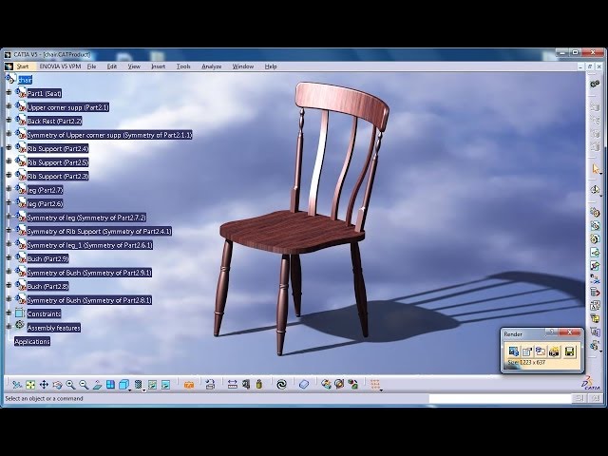Open the Select arrow tool's dropdown arrow
This screenshot has width=608, height=456.
tap(601, 174)
